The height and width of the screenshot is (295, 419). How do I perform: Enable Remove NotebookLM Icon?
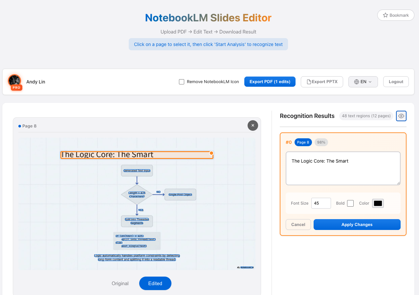(182, 81)
